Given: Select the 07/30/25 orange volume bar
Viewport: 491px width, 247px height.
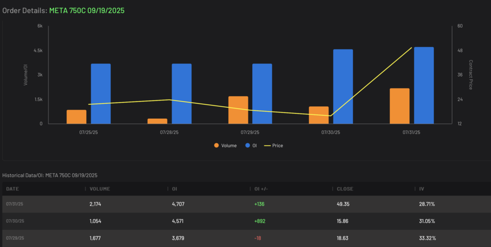Looking at the screenshot, I should [319, 115].
